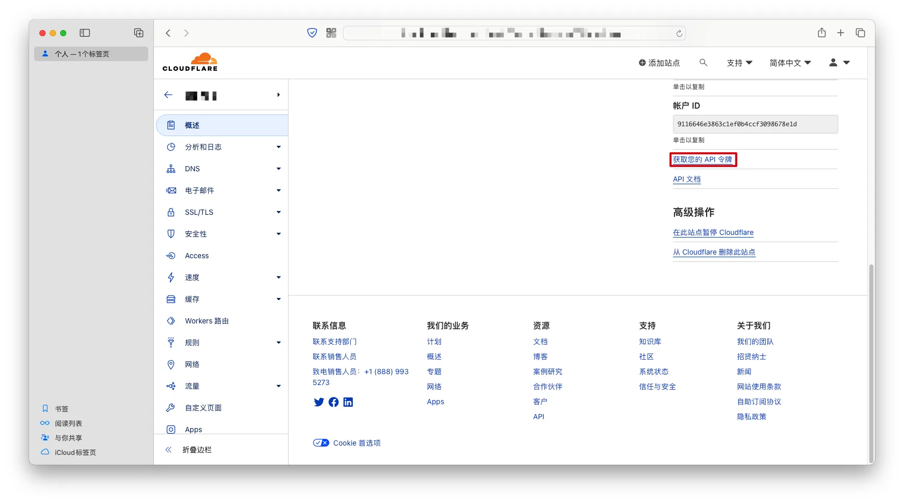The width and height of the screenshot is (904, 503).
Task: Open a new tab group in sidebar
Action: point(139,33)
